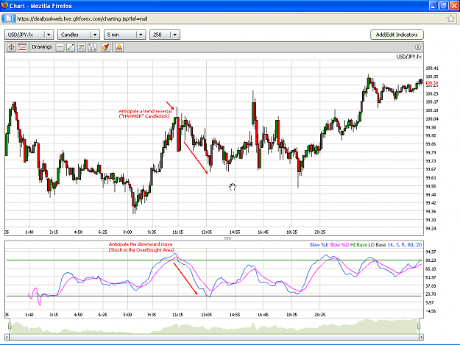Clear drawings with the eraser brush icon
This screenshot has height=345, width=460.
tap(106, 47)
